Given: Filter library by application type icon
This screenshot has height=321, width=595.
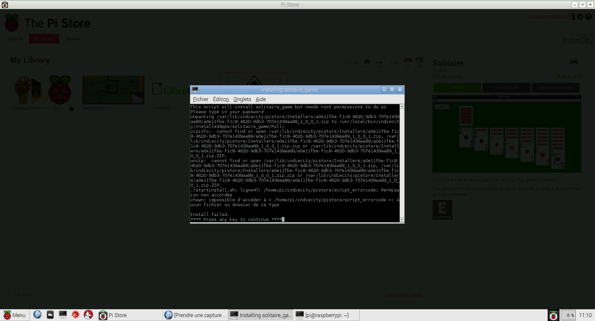Looking at the screenshot, I should tap(420, 61).
